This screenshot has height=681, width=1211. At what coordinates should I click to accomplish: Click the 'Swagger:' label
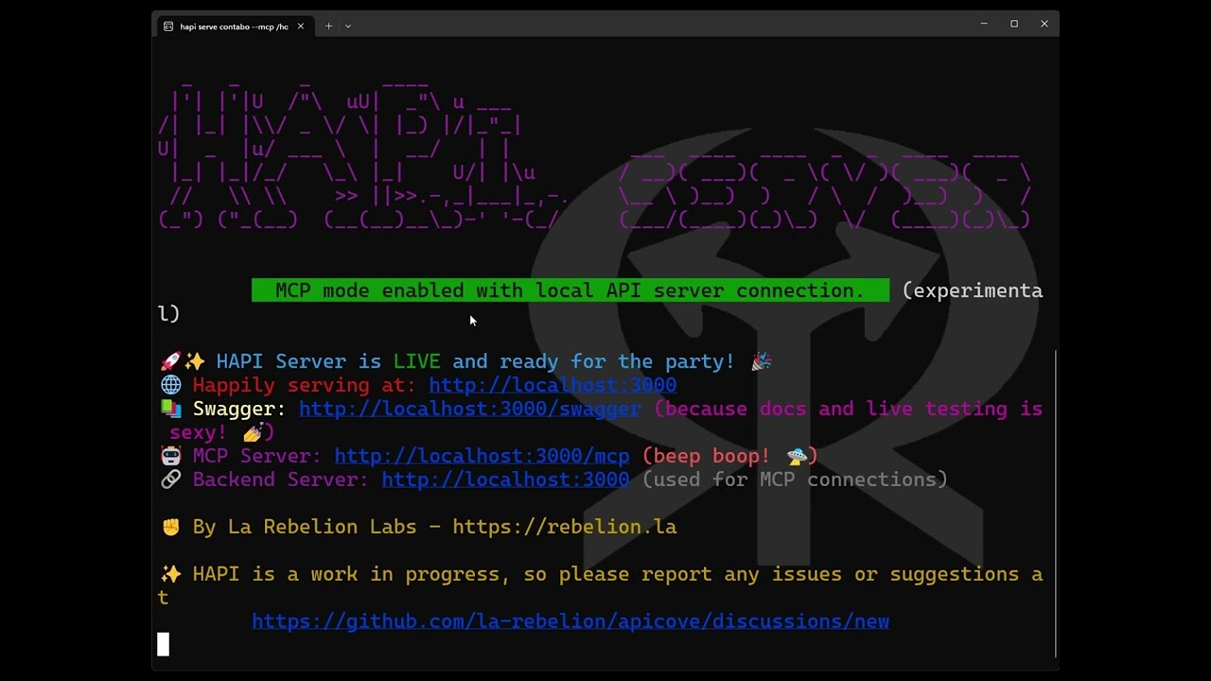(239, 409)
